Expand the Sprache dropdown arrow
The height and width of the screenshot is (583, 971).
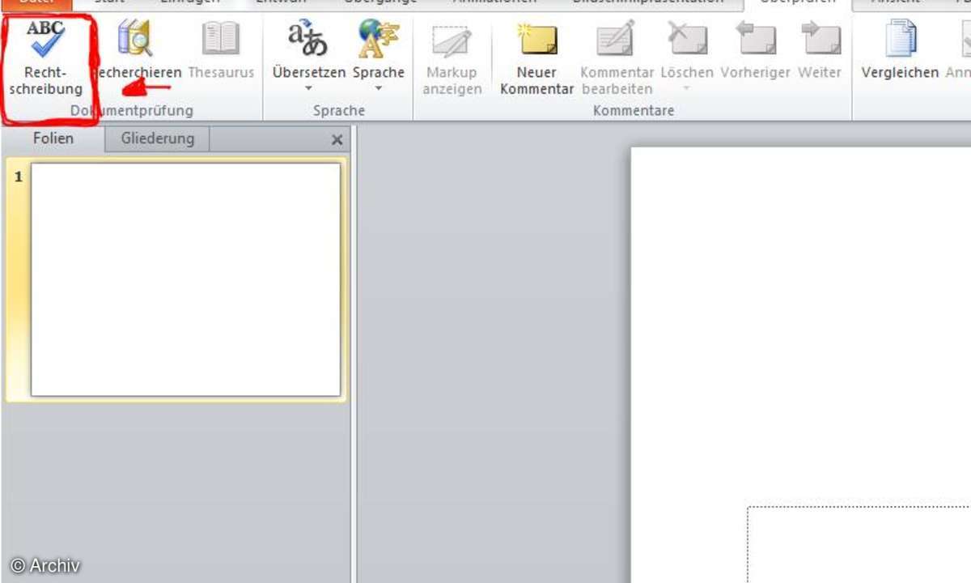point(378,88)
